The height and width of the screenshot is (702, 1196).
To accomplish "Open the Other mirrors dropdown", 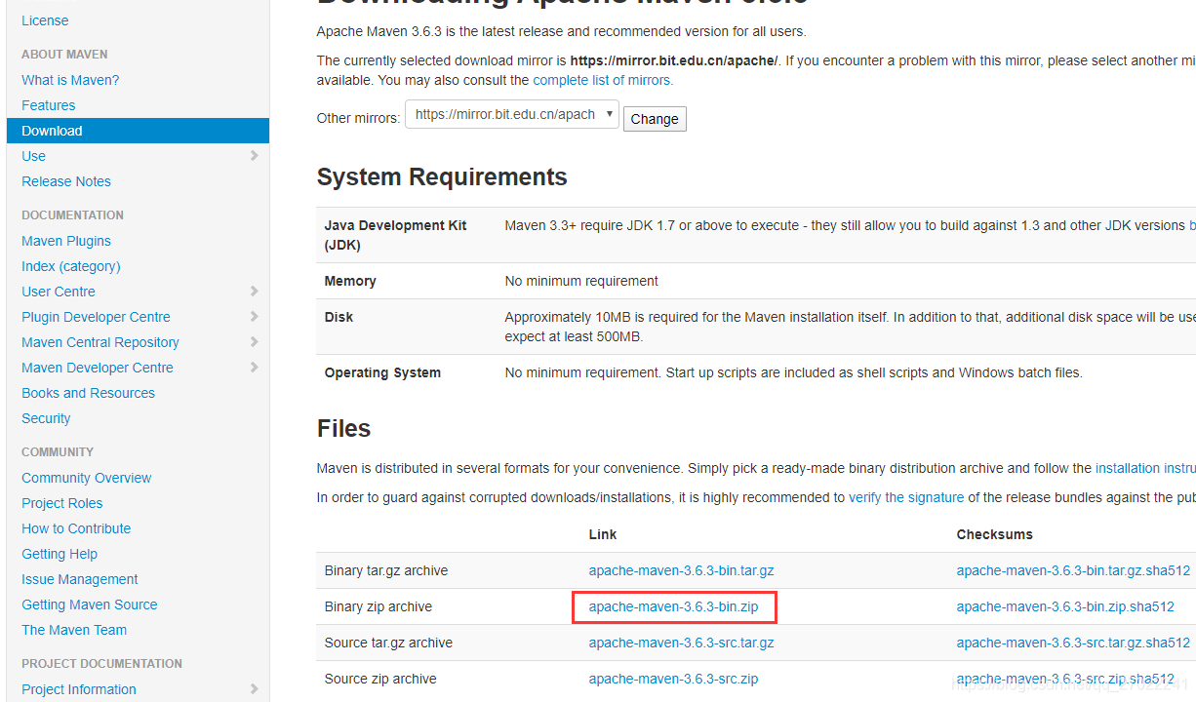I will tap(512, 115).
